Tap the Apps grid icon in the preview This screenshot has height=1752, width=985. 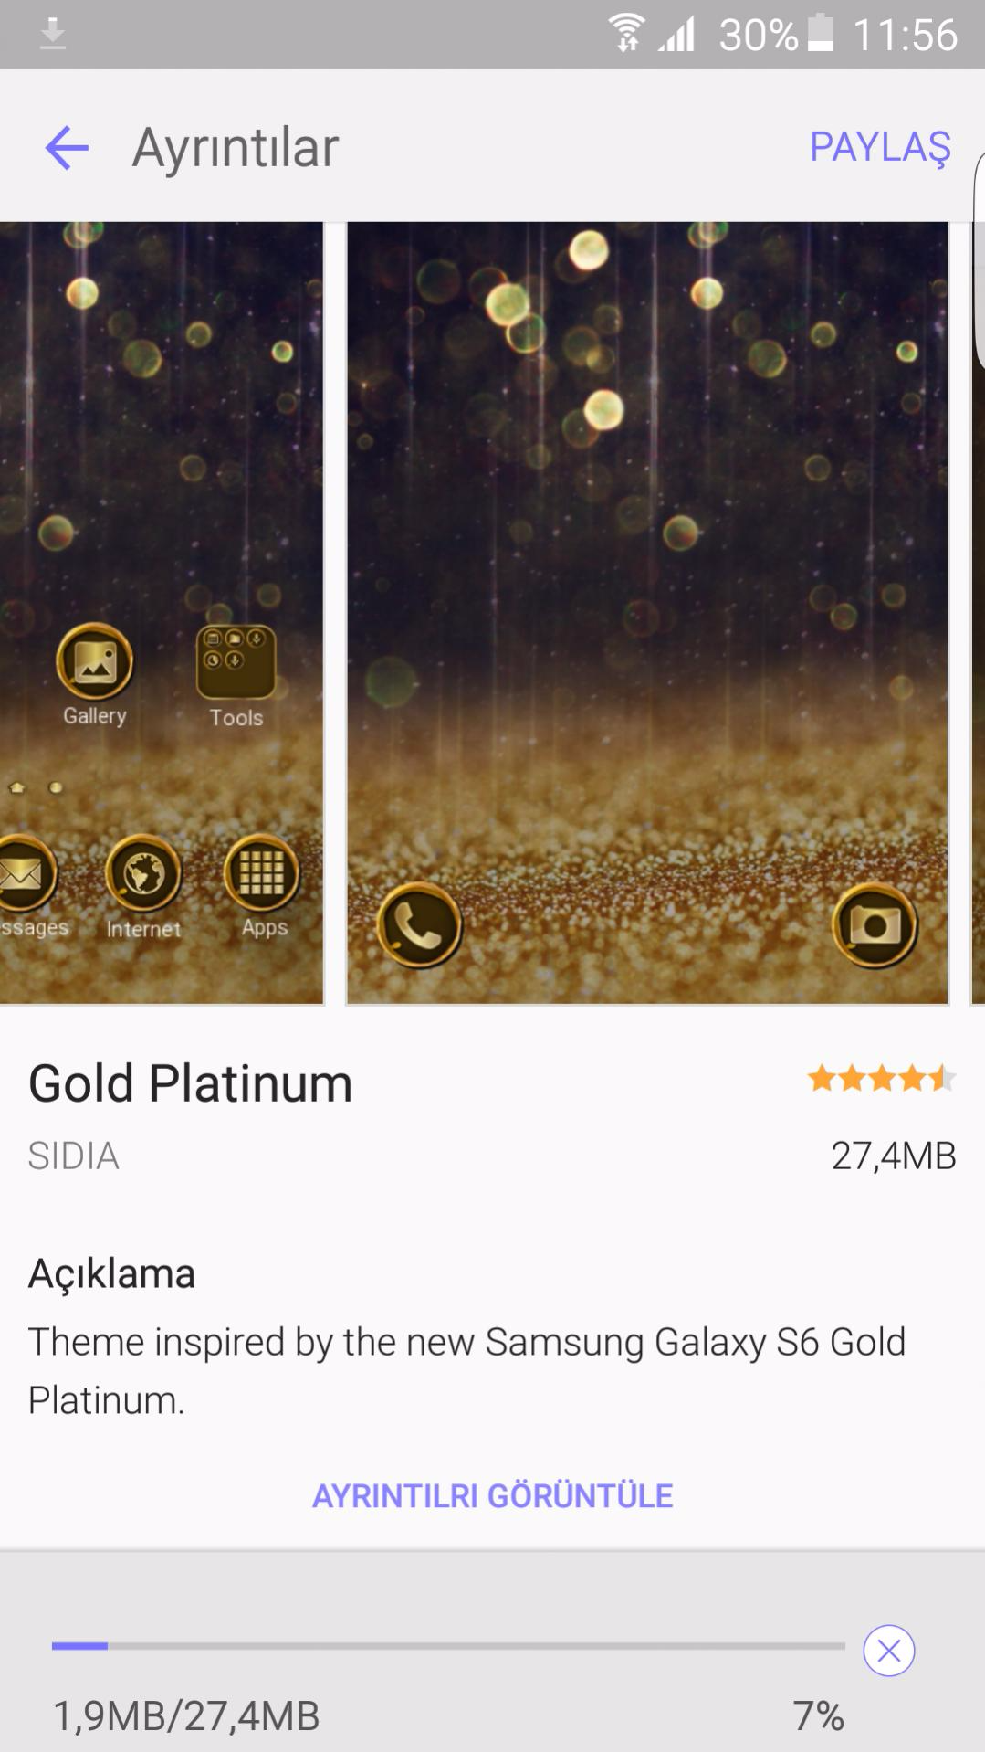(262, 873)
